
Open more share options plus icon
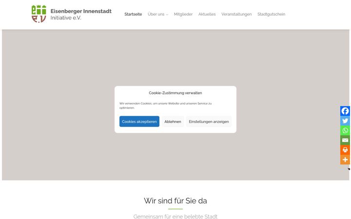[345, 160]
